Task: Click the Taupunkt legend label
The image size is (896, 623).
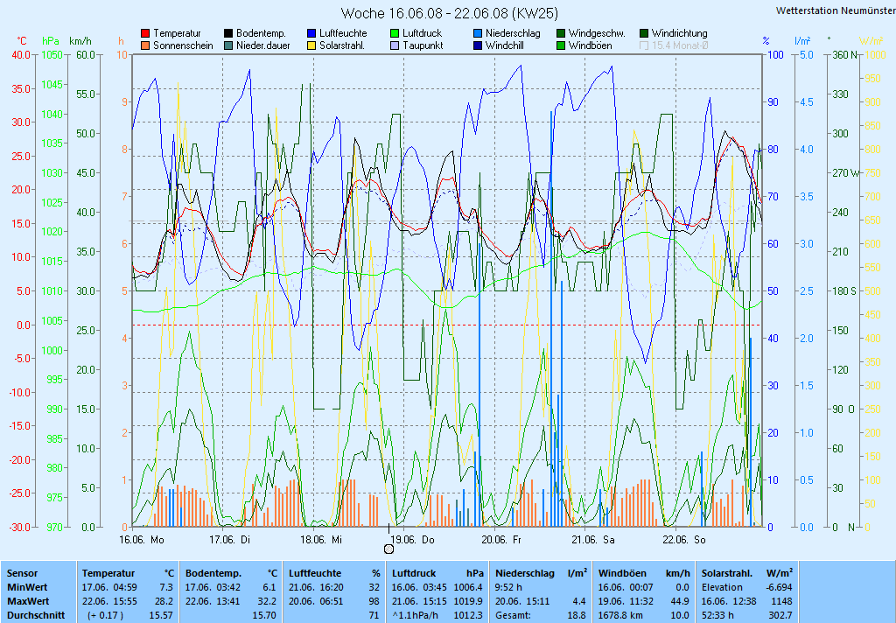Action: pyautogui.click(x=423, y=45)
